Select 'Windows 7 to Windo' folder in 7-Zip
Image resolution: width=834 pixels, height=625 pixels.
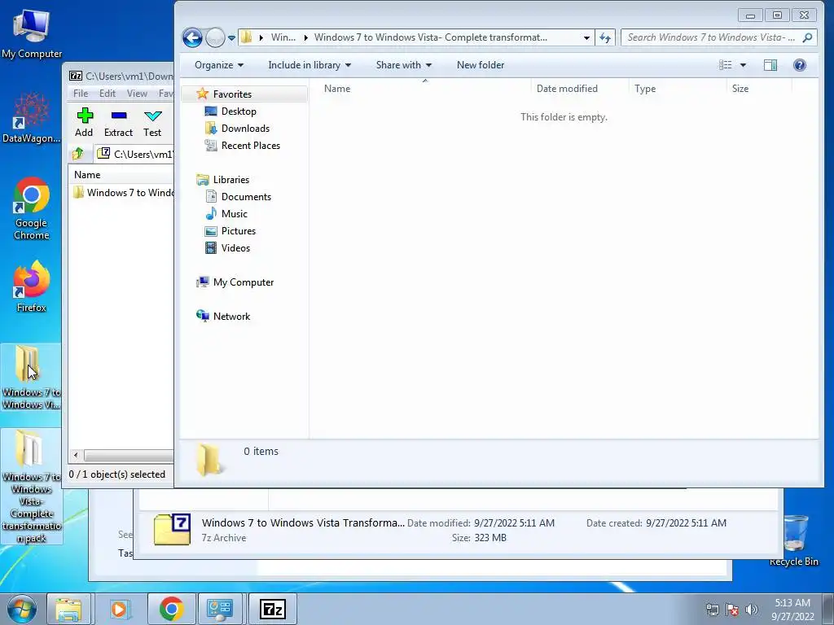124,192
